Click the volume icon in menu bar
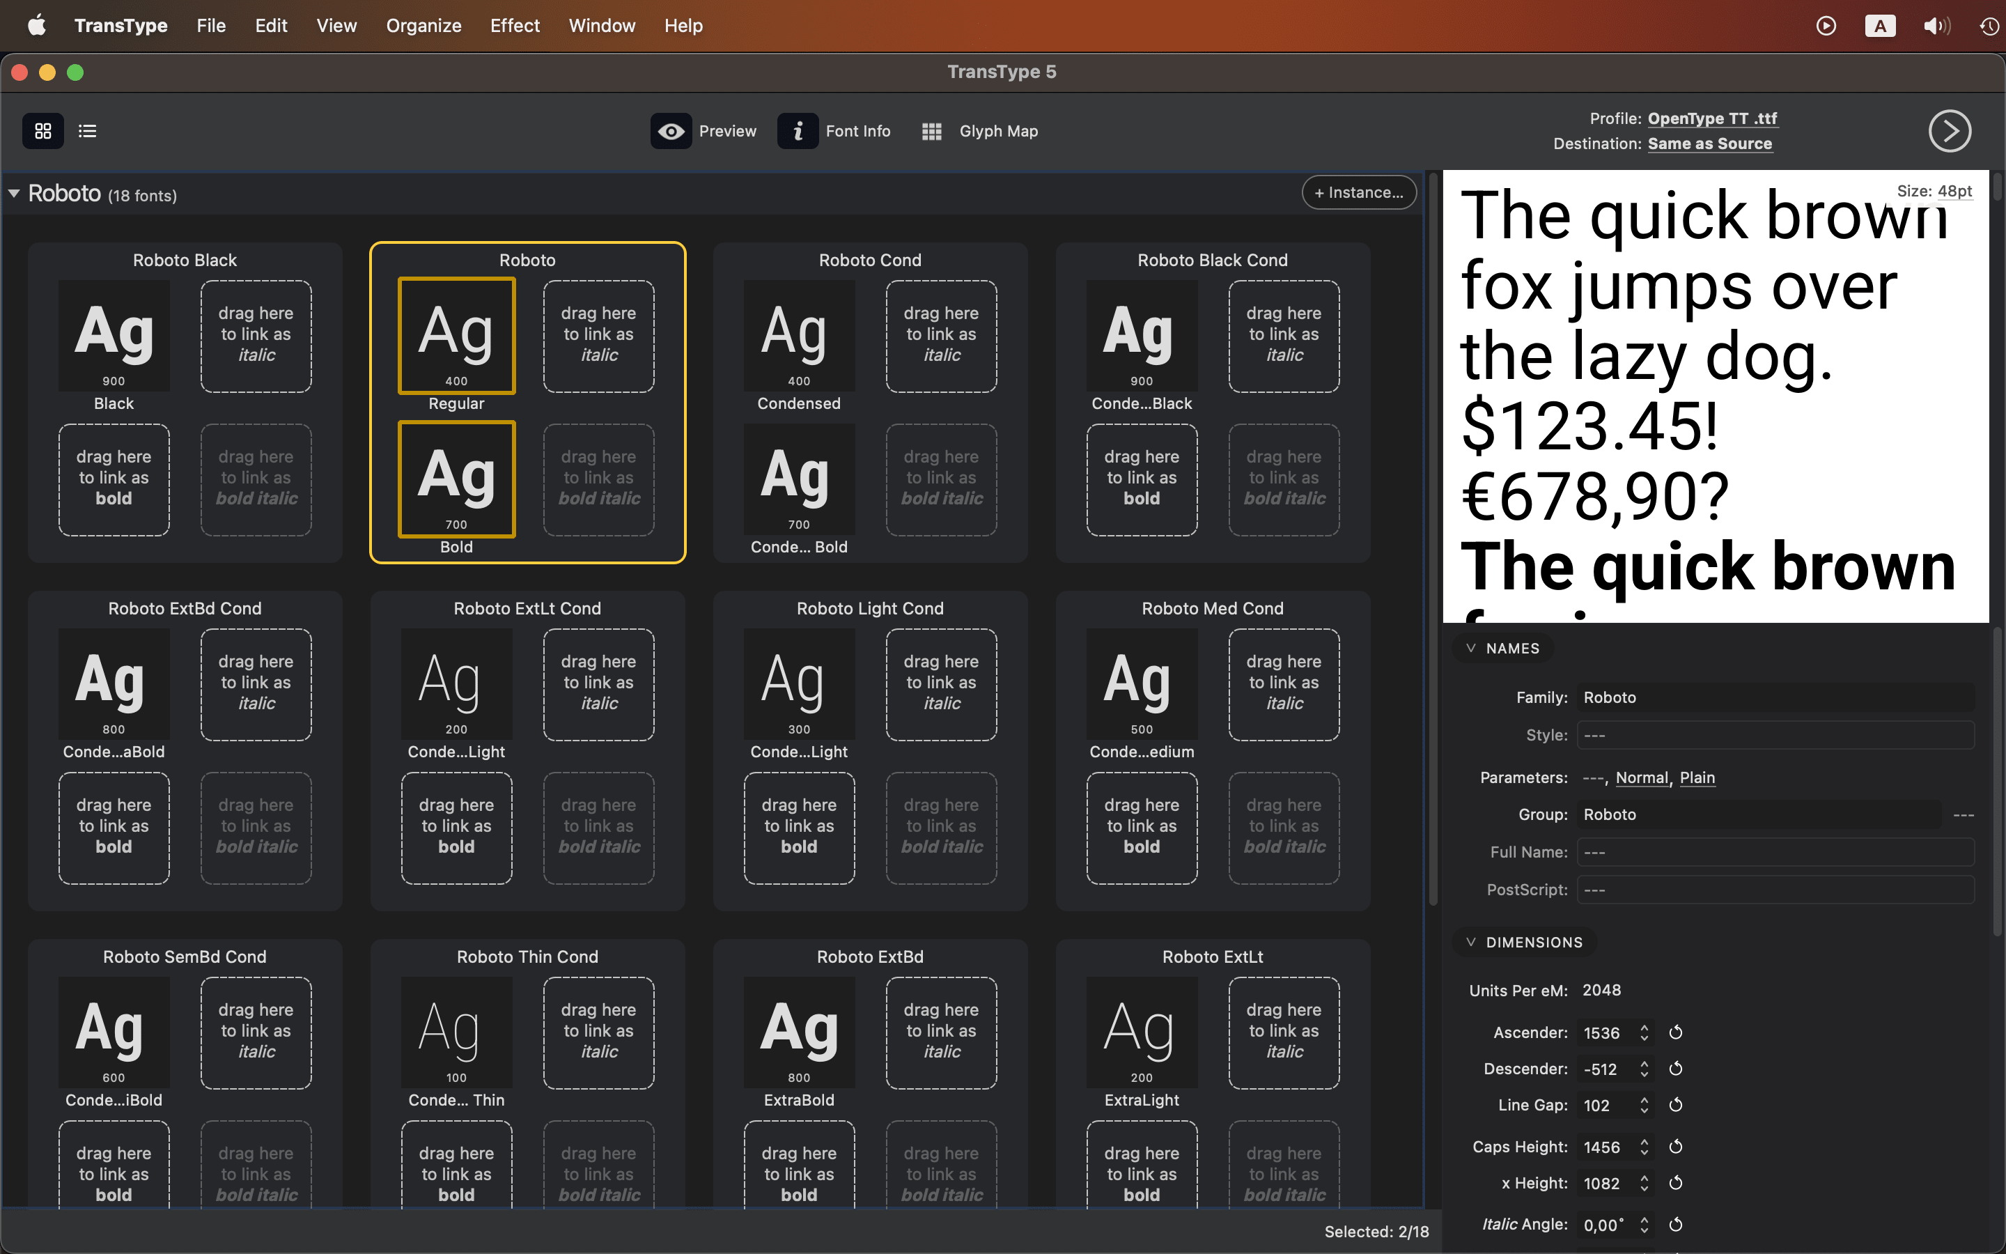Viewport: 2006px width, 1254px height. coord(1936,26)
